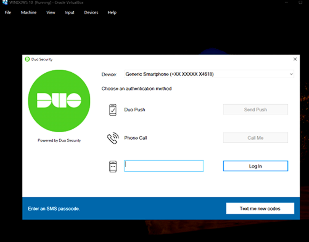The width and height of the screenshot is (309, 242).
Task: Click the Duo Push phone checkmark icon
Action: coord(113,110)
